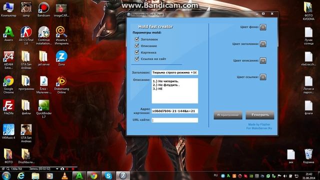Open the Action Center flag icon

(279, 176)
